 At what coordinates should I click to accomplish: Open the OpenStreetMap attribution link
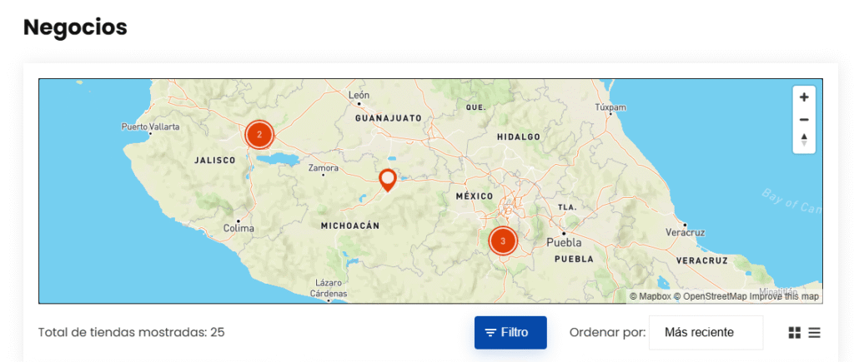click(710, 297)
